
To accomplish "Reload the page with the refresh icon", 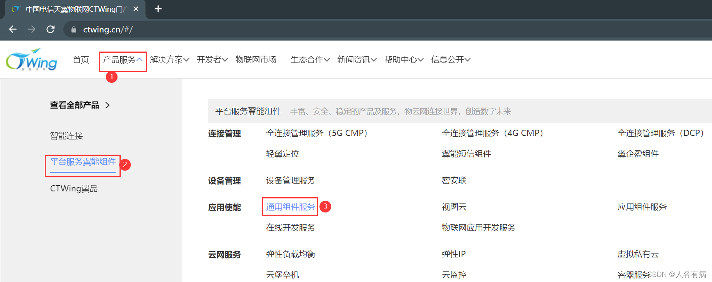I will point(50,29).
